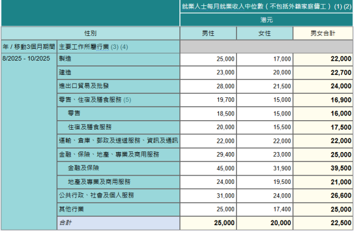Select 合計 female total 20,000
Viewport: 354px width, 231px height.
point(264,223)
